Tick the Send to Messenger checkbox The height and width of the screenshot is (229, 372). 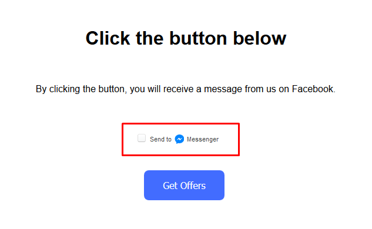[142, 138]
